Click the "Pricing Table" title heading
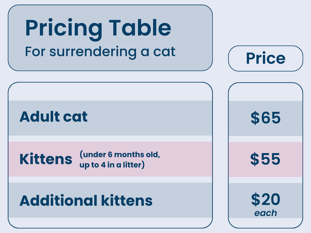 coord(98,28)
